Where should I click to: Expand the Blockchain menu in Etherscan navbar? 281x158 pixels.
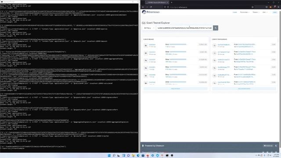245,12
